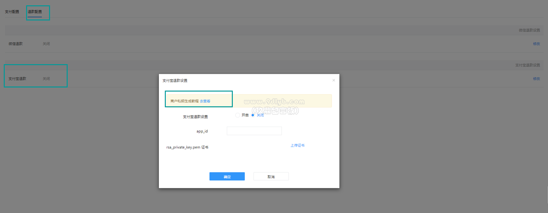548x213 pixels.
Task: Click 关闭 status in 支付宝退款 row
Action: (x=46, y=79)
